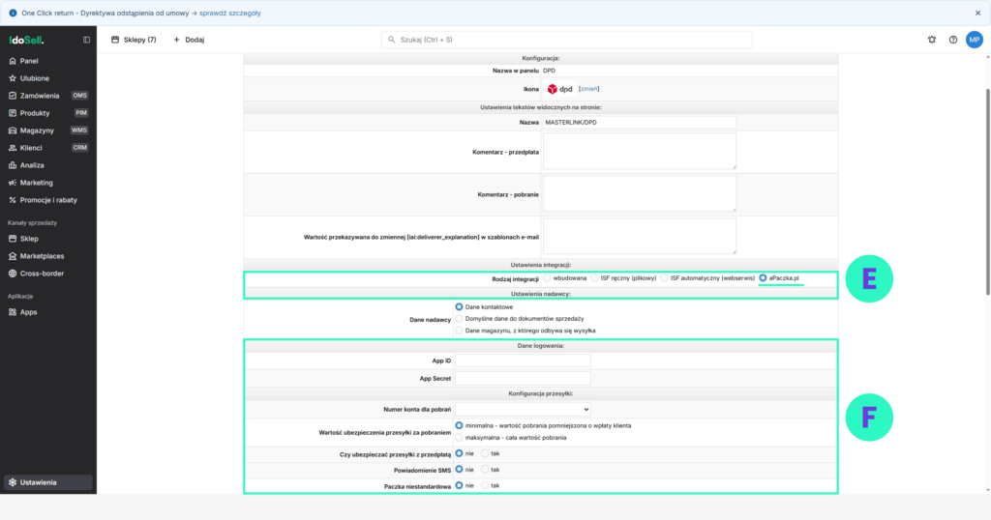
Task: Click the Sklepy shop icon
Action: click(115, 40)
